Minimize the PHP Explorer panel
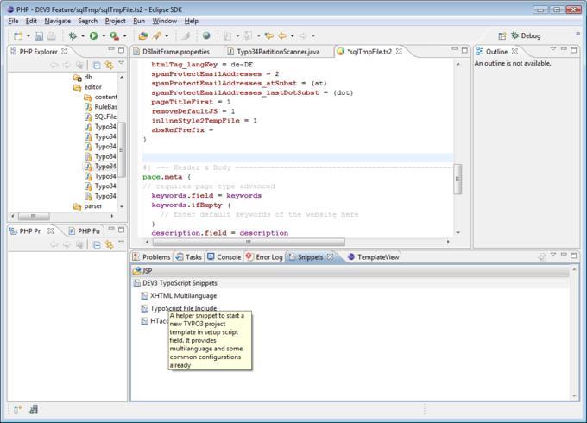 111,49
